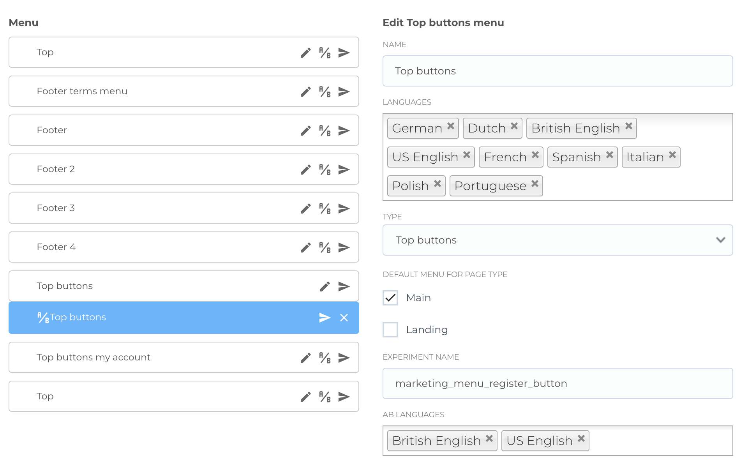This screenshot has width=741, height=466.
Task: Remove Portuguese tag from Languages
Action: click(x=535, y=184)
